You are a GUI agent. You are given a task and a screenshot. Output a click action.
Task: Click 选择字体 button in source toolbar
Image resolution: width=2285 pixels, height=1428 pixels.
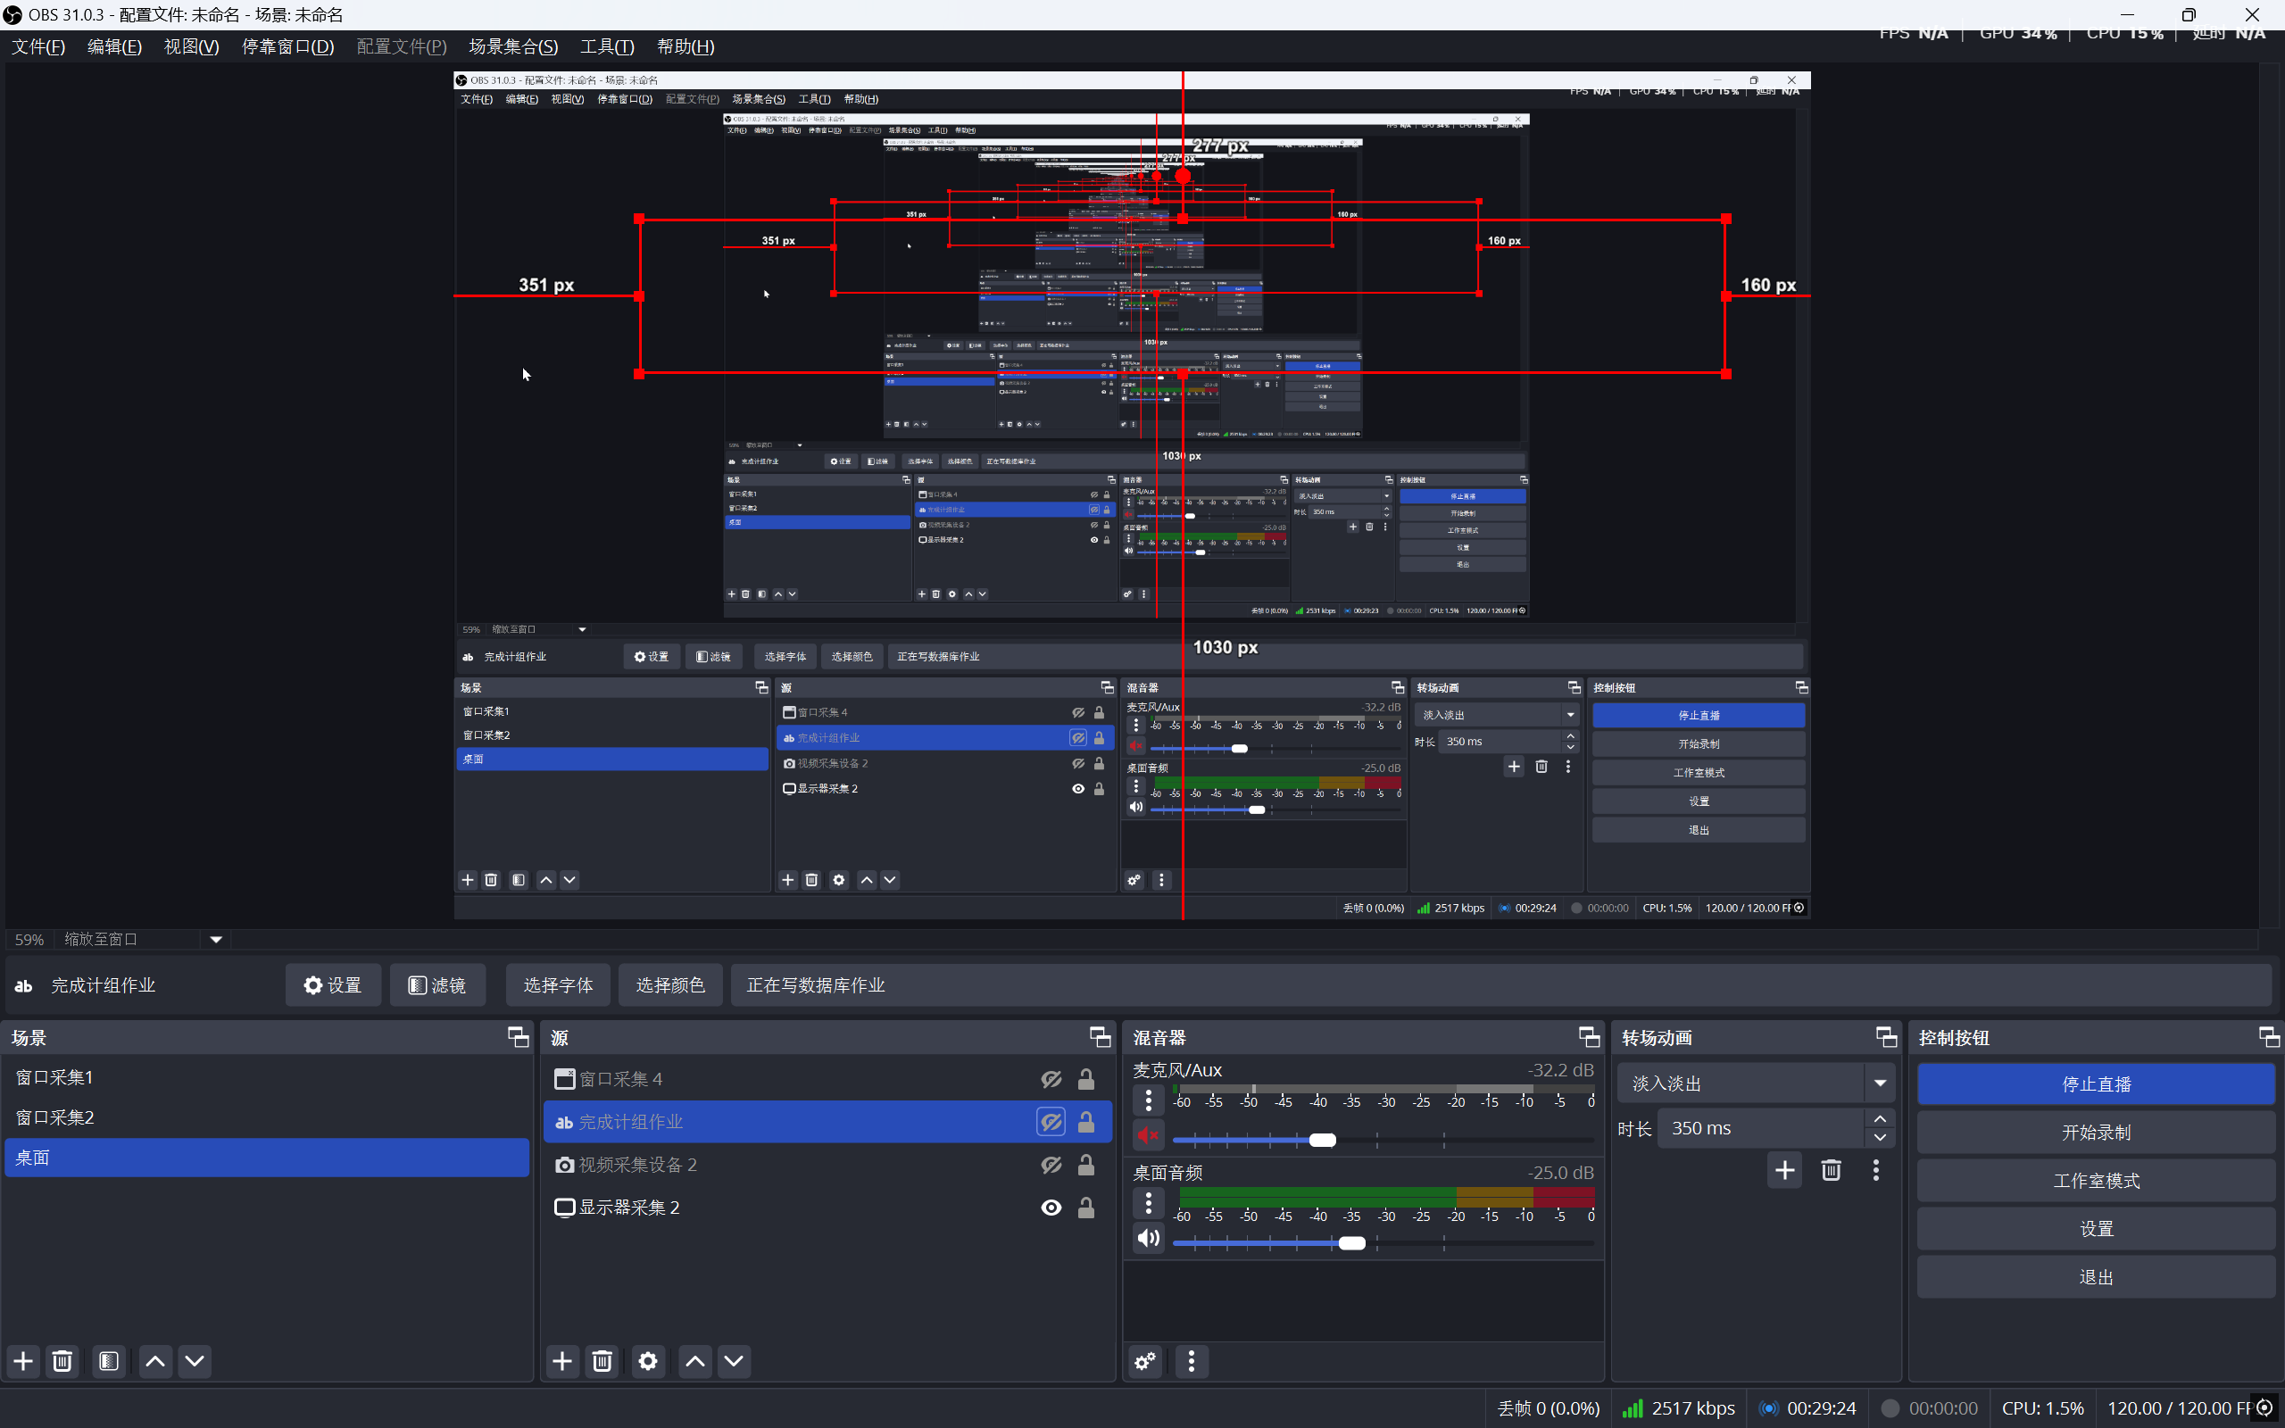tap(558, 985)
